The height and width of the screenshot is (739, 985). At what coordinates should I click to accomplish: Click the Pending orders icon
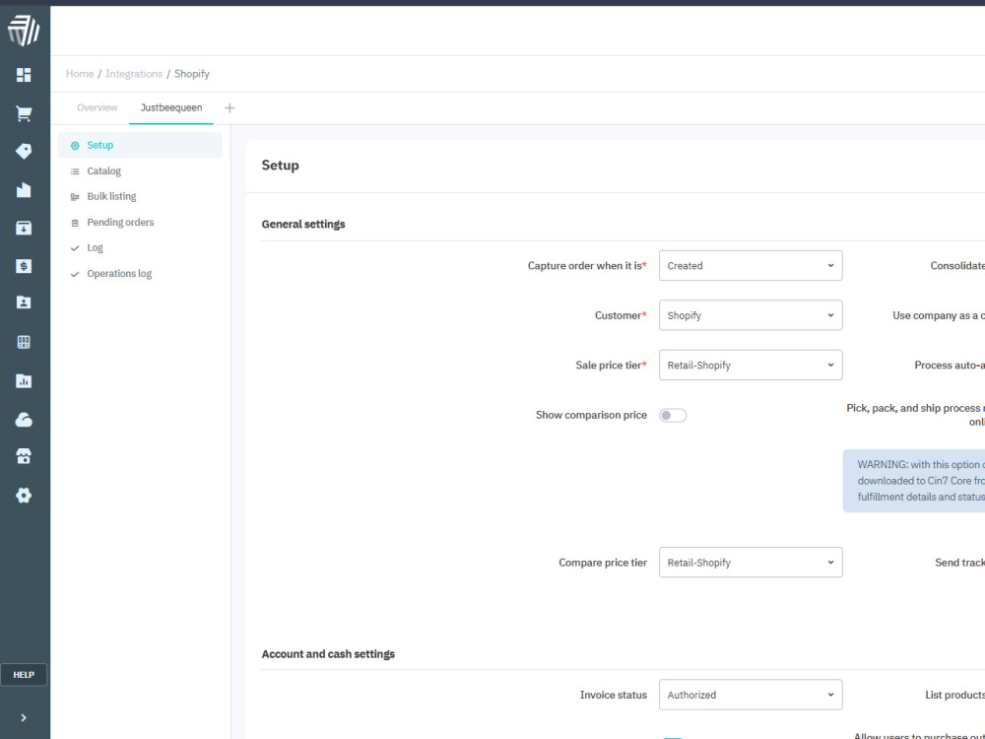(75, 223)
